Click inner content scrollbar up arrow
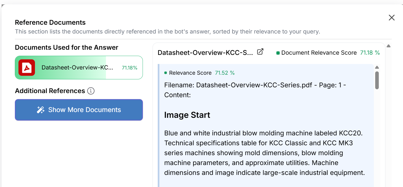Image resolution: width=403 pixels, height=187 pixels. [x=377, y=68]
